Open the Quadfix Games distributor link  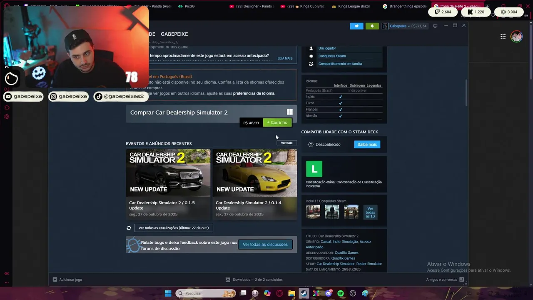tap(343, 258)
